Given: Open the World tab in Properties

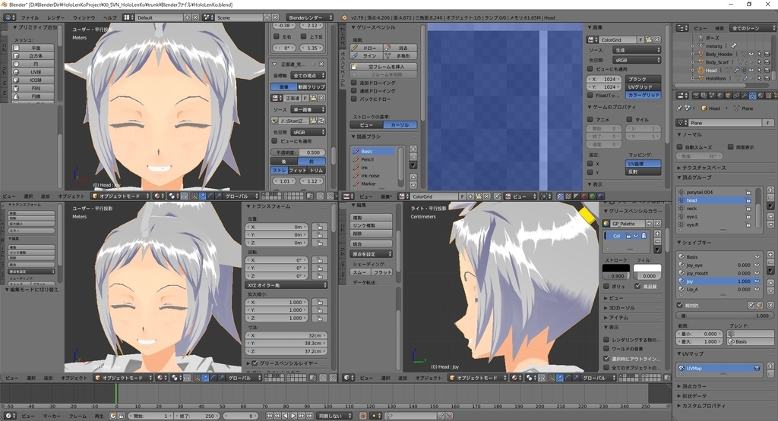Looking at the screenshot, I should coord(720,96).
